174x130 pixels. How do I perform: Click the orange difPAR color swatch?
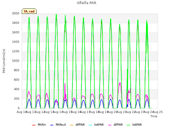[72, 125]
